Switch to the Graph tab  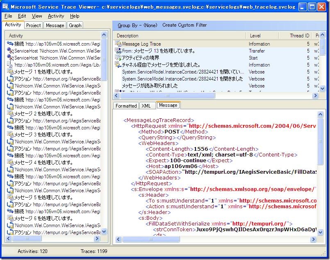coord(75,25)
